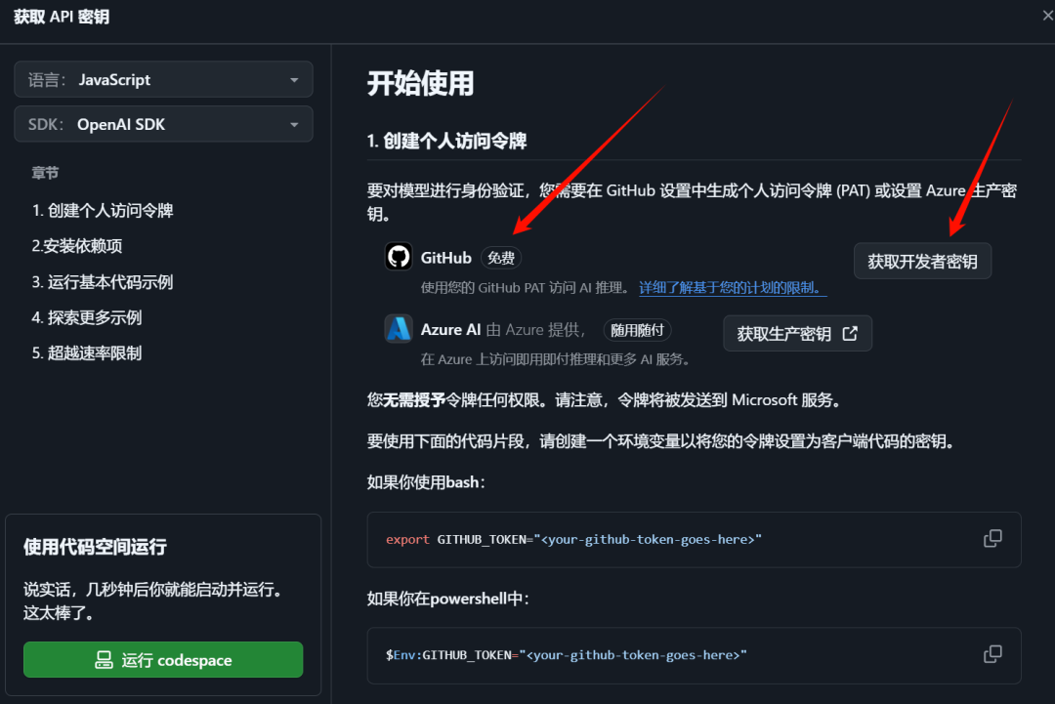Click the 获取生产密钥 button

point(797,334)
